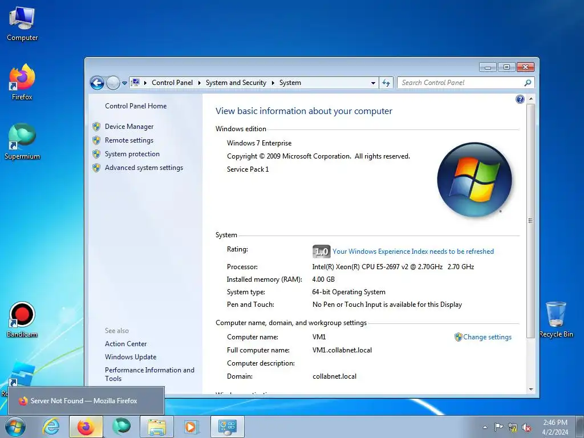The height and width of the screenshot is (438, 584).
Task: Expand the arrow after Control Panel breadcrumb
Action: pyautogui.click(x=199, y=83)
